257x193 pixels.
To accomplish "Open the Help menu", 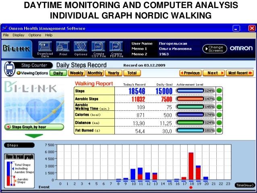I will [49, 35].
